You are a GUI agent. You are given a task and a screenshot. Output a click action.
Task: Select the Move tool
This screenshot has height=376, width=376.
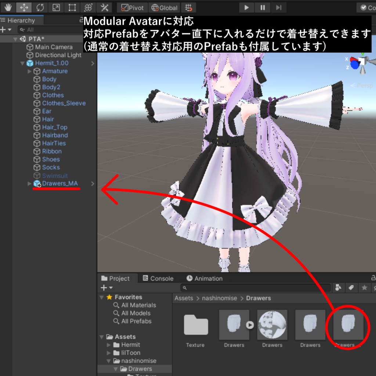coord(24,7)
